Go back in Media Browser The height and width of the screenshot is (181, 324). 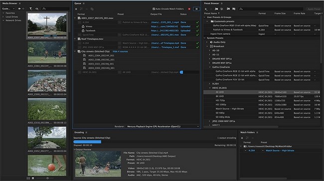coord(19,8)
